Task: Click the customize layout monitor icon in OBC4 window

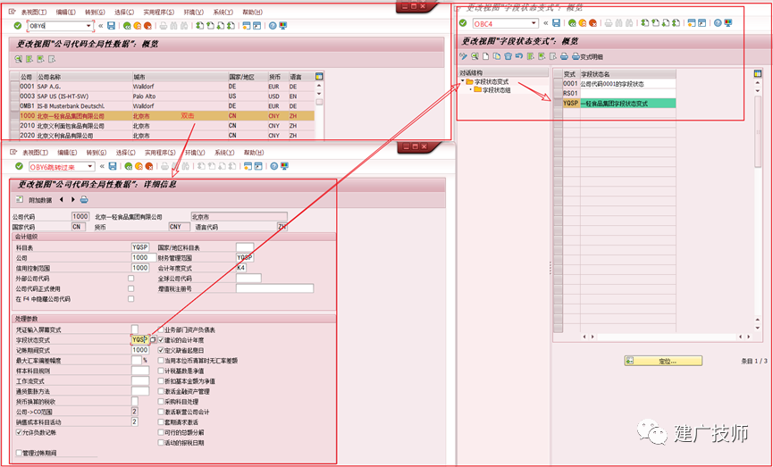Action: [x=728, y=23]
